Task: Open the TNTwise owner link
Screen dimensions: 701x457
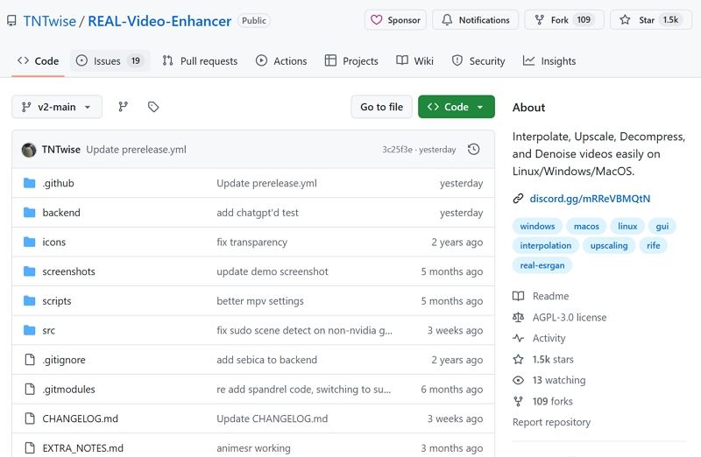Action: [x=50, y=21]
